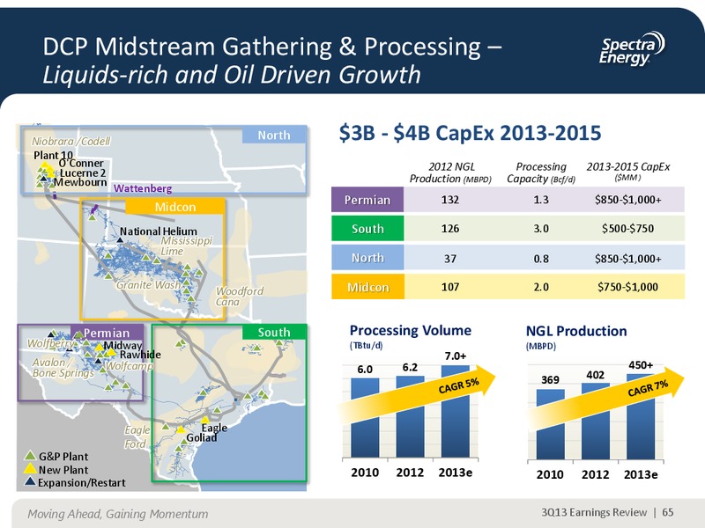
Task: Click the Spectra Energy logo
Action: click(x=632, y=49)
